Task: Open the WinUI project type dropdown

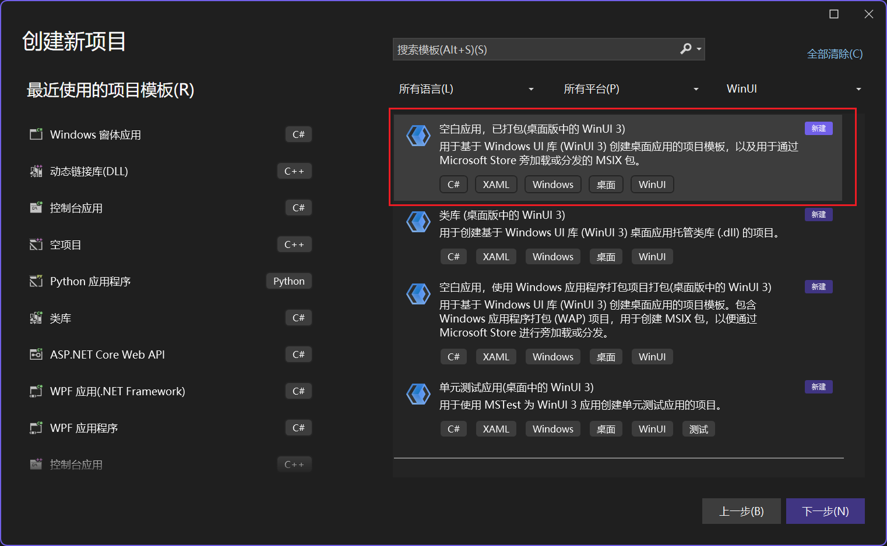Action: pyautogui.click(x=794, y=89)
